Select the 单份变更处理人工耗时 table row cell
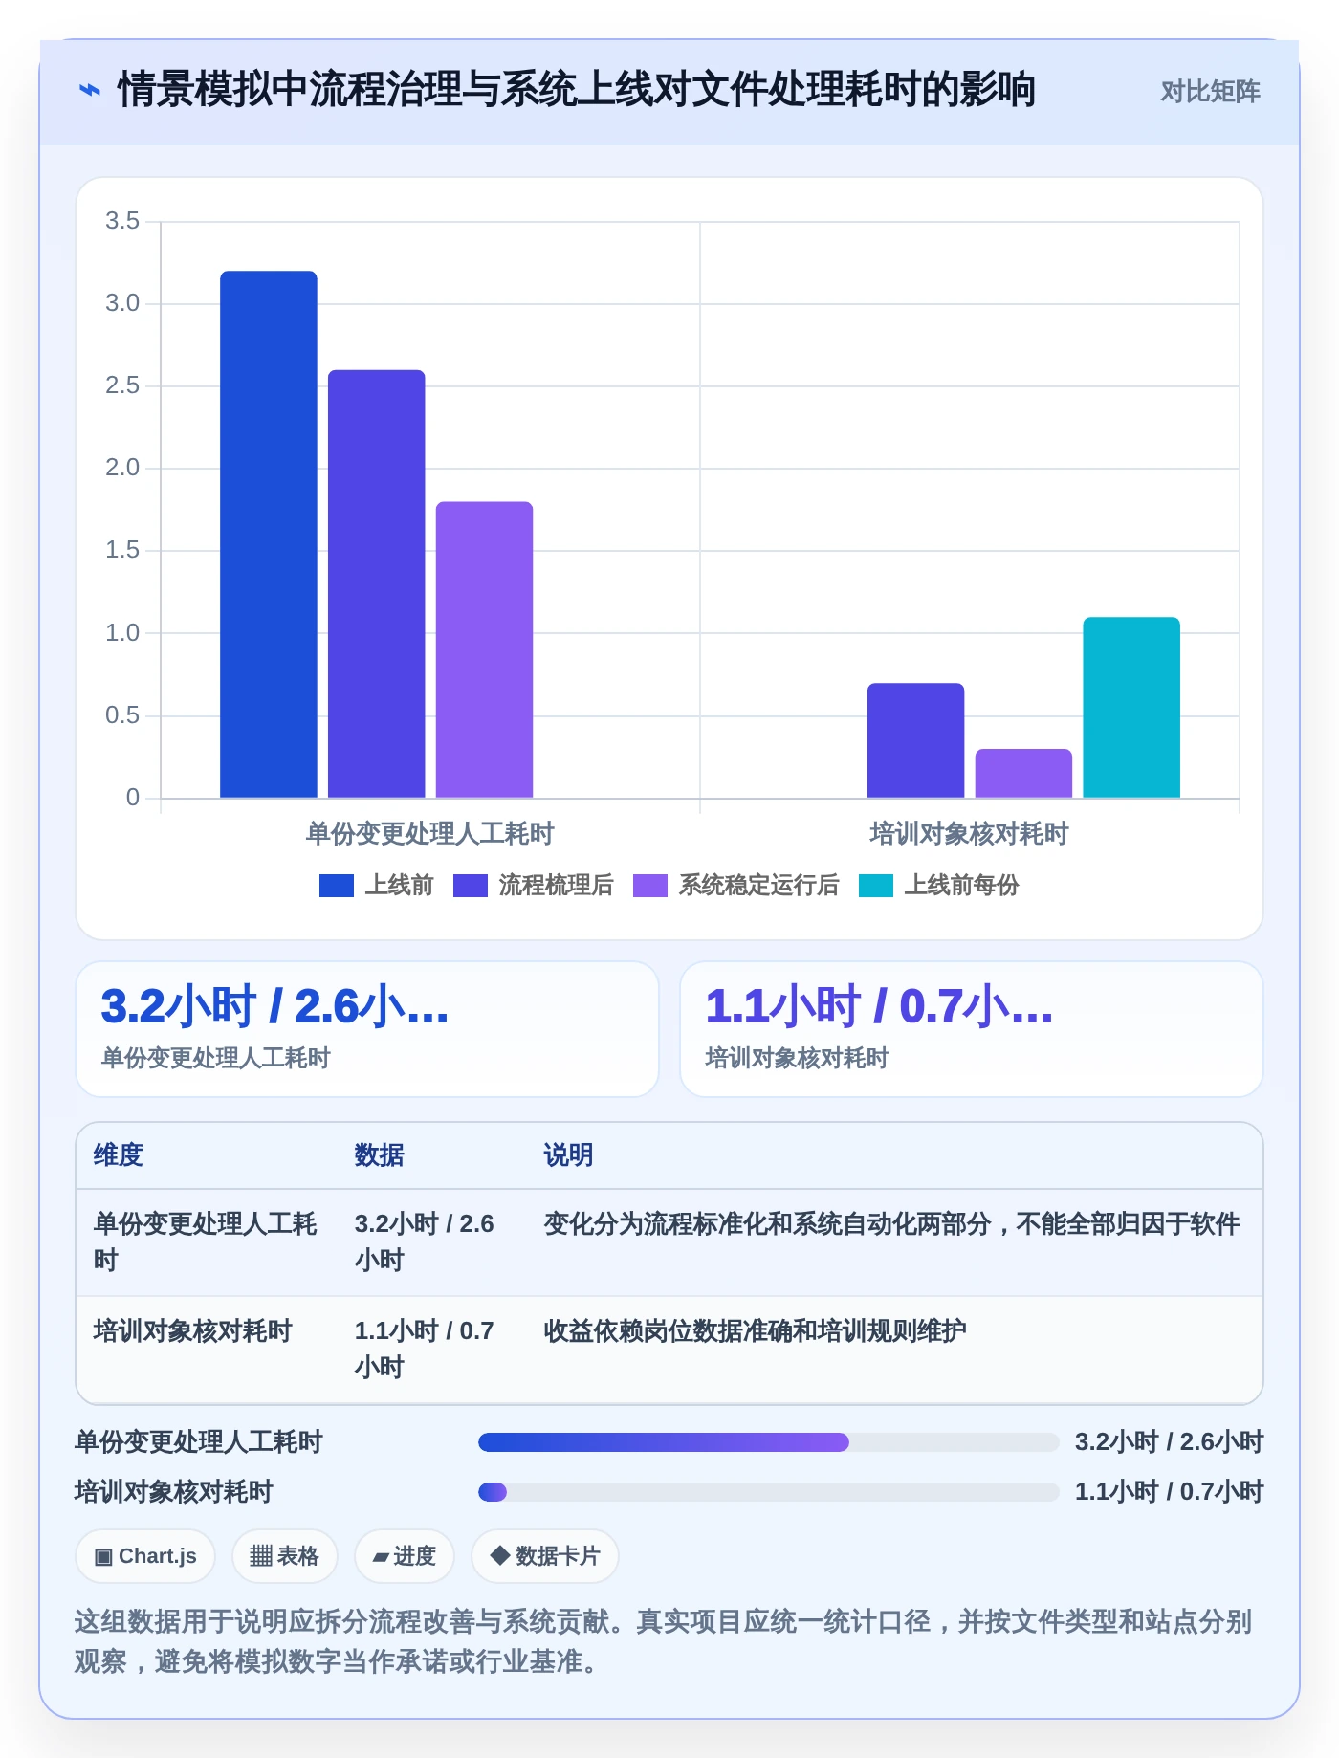1339x1758 pixels. (206, 1242)
